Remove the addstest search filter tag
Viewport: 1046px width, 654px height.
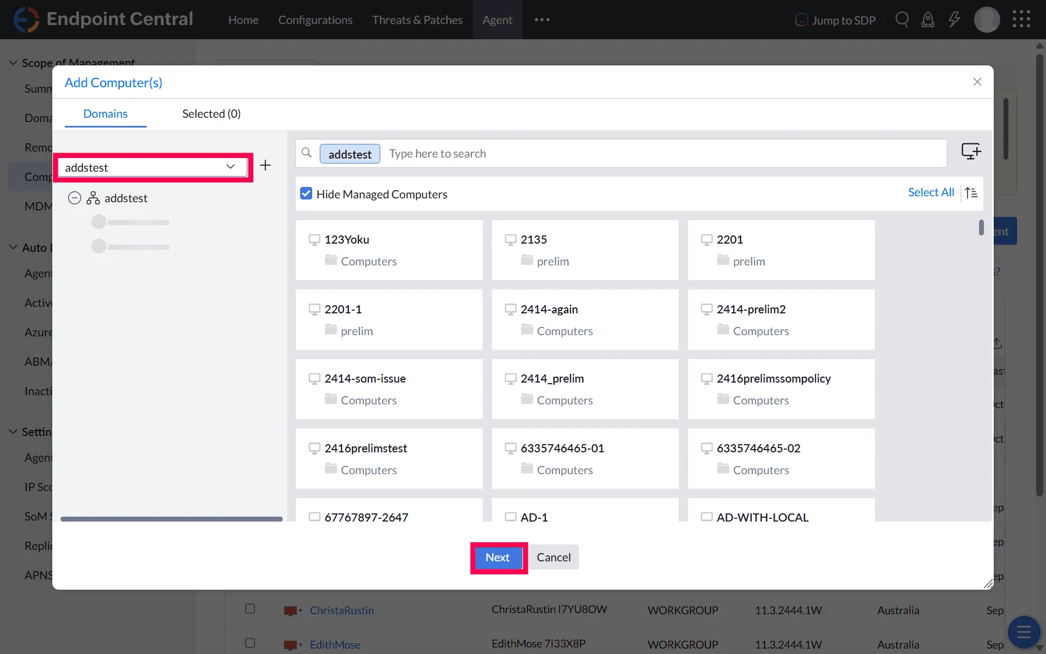coord(350,154)
